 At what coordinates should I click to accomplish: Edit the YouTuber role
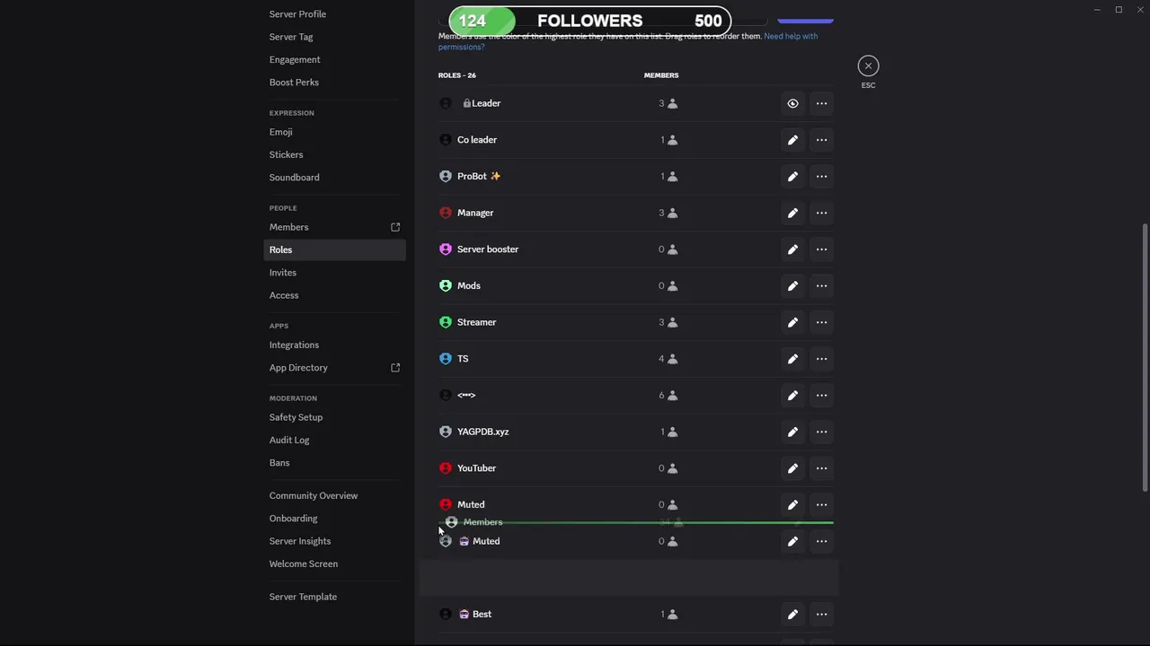(792, 468)
